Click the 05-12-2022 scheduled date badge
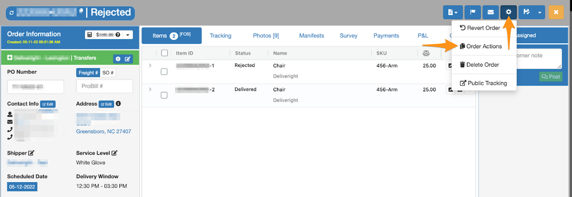The height and width of the screenshot is (197, 572). (x=22, y=187)
